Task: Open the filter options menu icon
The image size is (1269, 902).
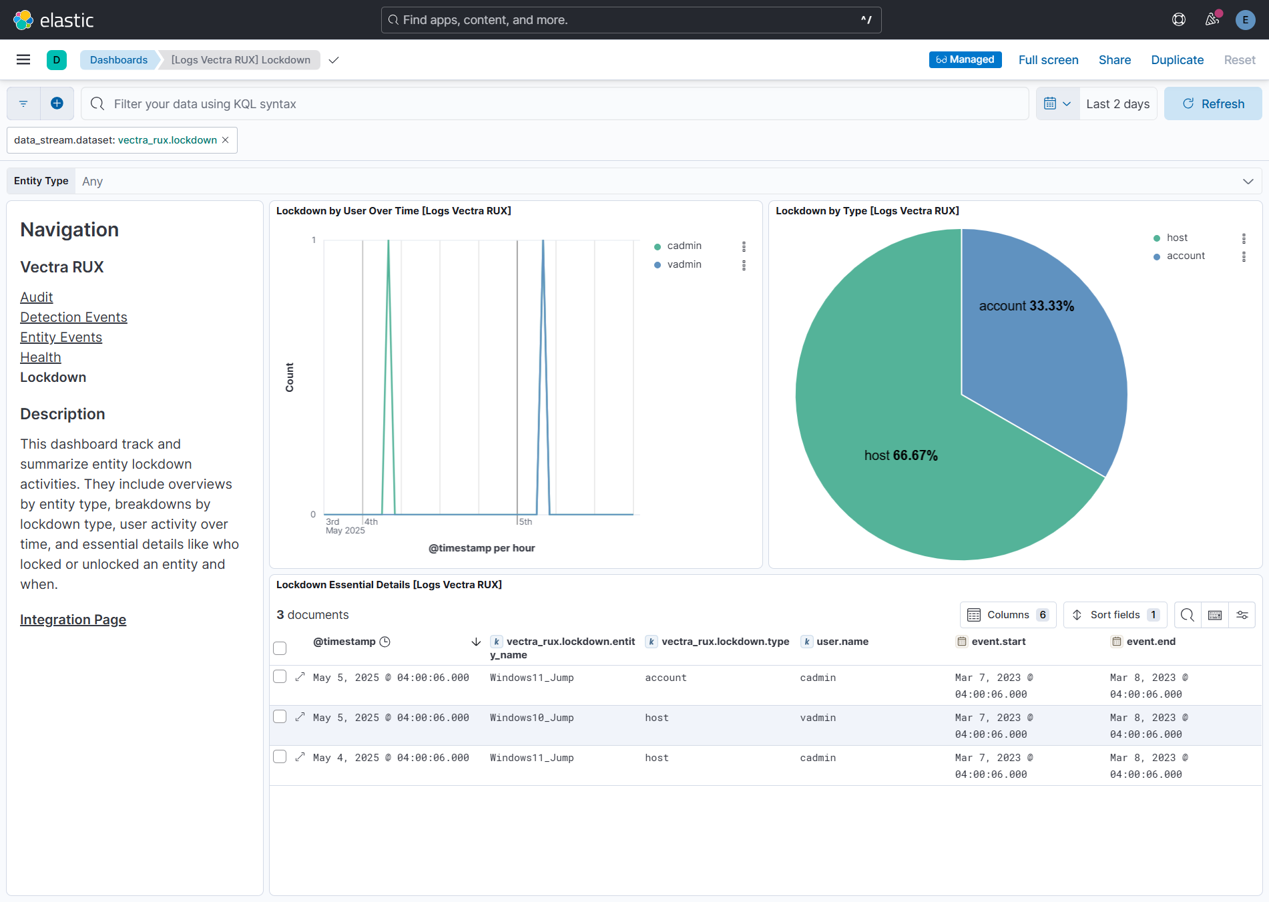Action: tap(23, 103)
